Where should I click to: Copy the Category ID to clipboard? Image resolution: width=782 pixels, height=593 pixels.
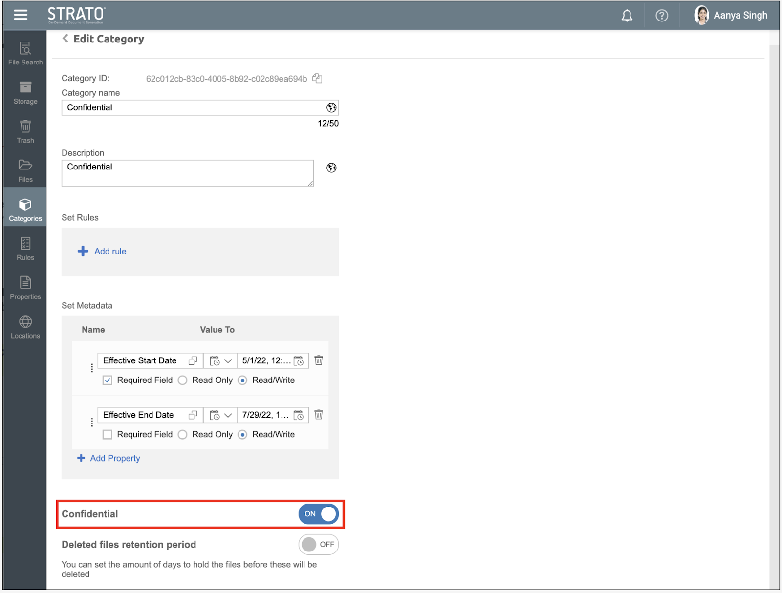pyautogui.click(x=317, y=78)
